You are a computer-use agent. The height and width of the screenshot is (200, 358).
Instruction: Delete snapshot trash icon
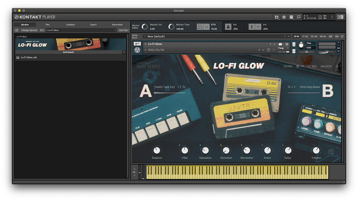click(x=274, y=50)
